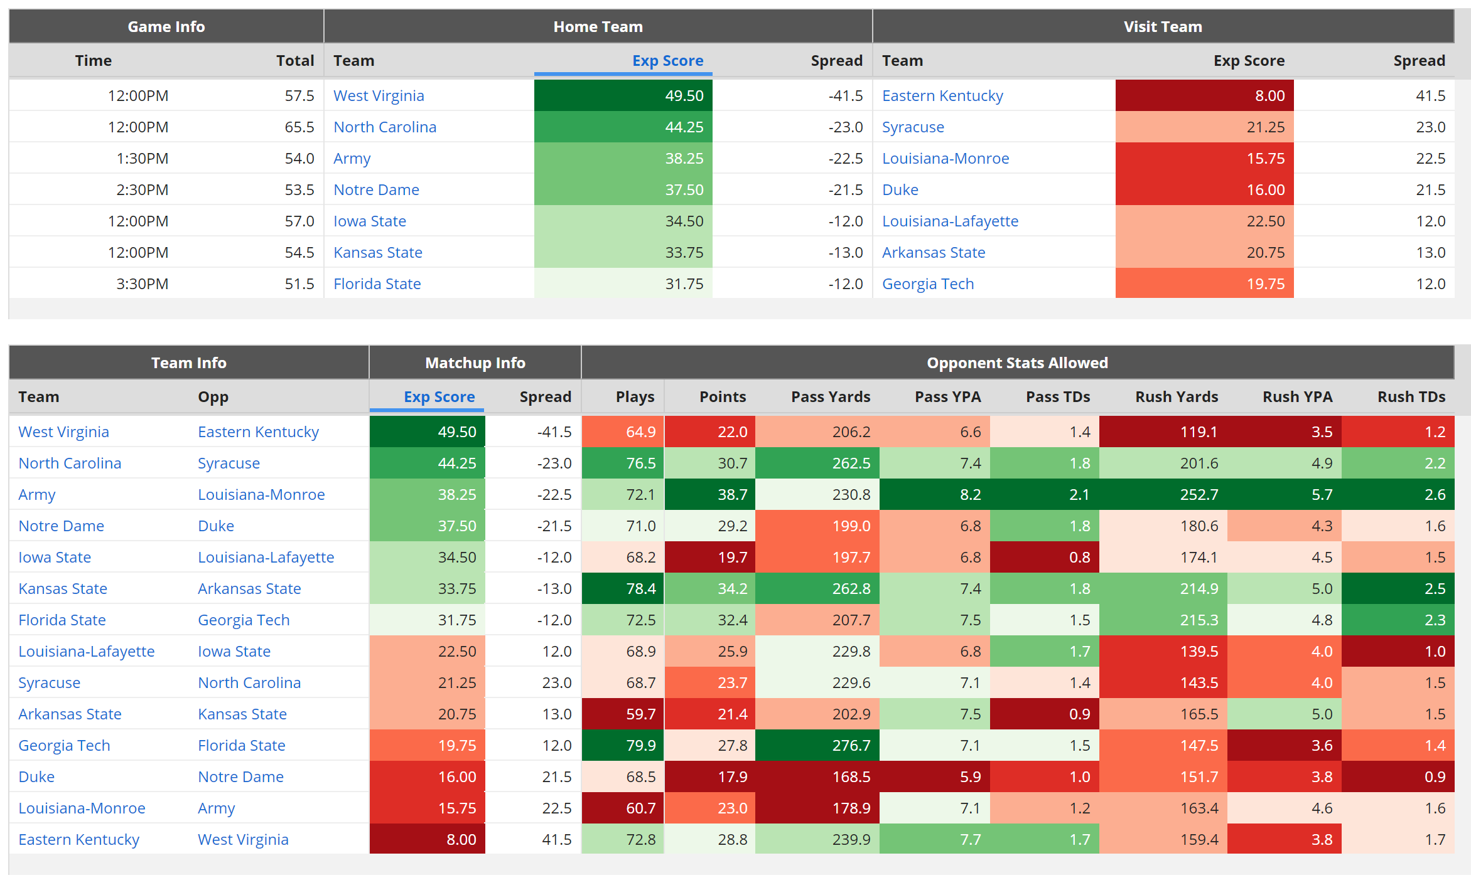Sort bottom table by Exp Score header
The image size is (1471, 895).
tap(439, 397)
